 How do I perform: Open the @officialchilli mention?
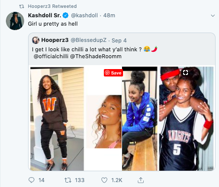pyautogui.click(x=51, y=56)
